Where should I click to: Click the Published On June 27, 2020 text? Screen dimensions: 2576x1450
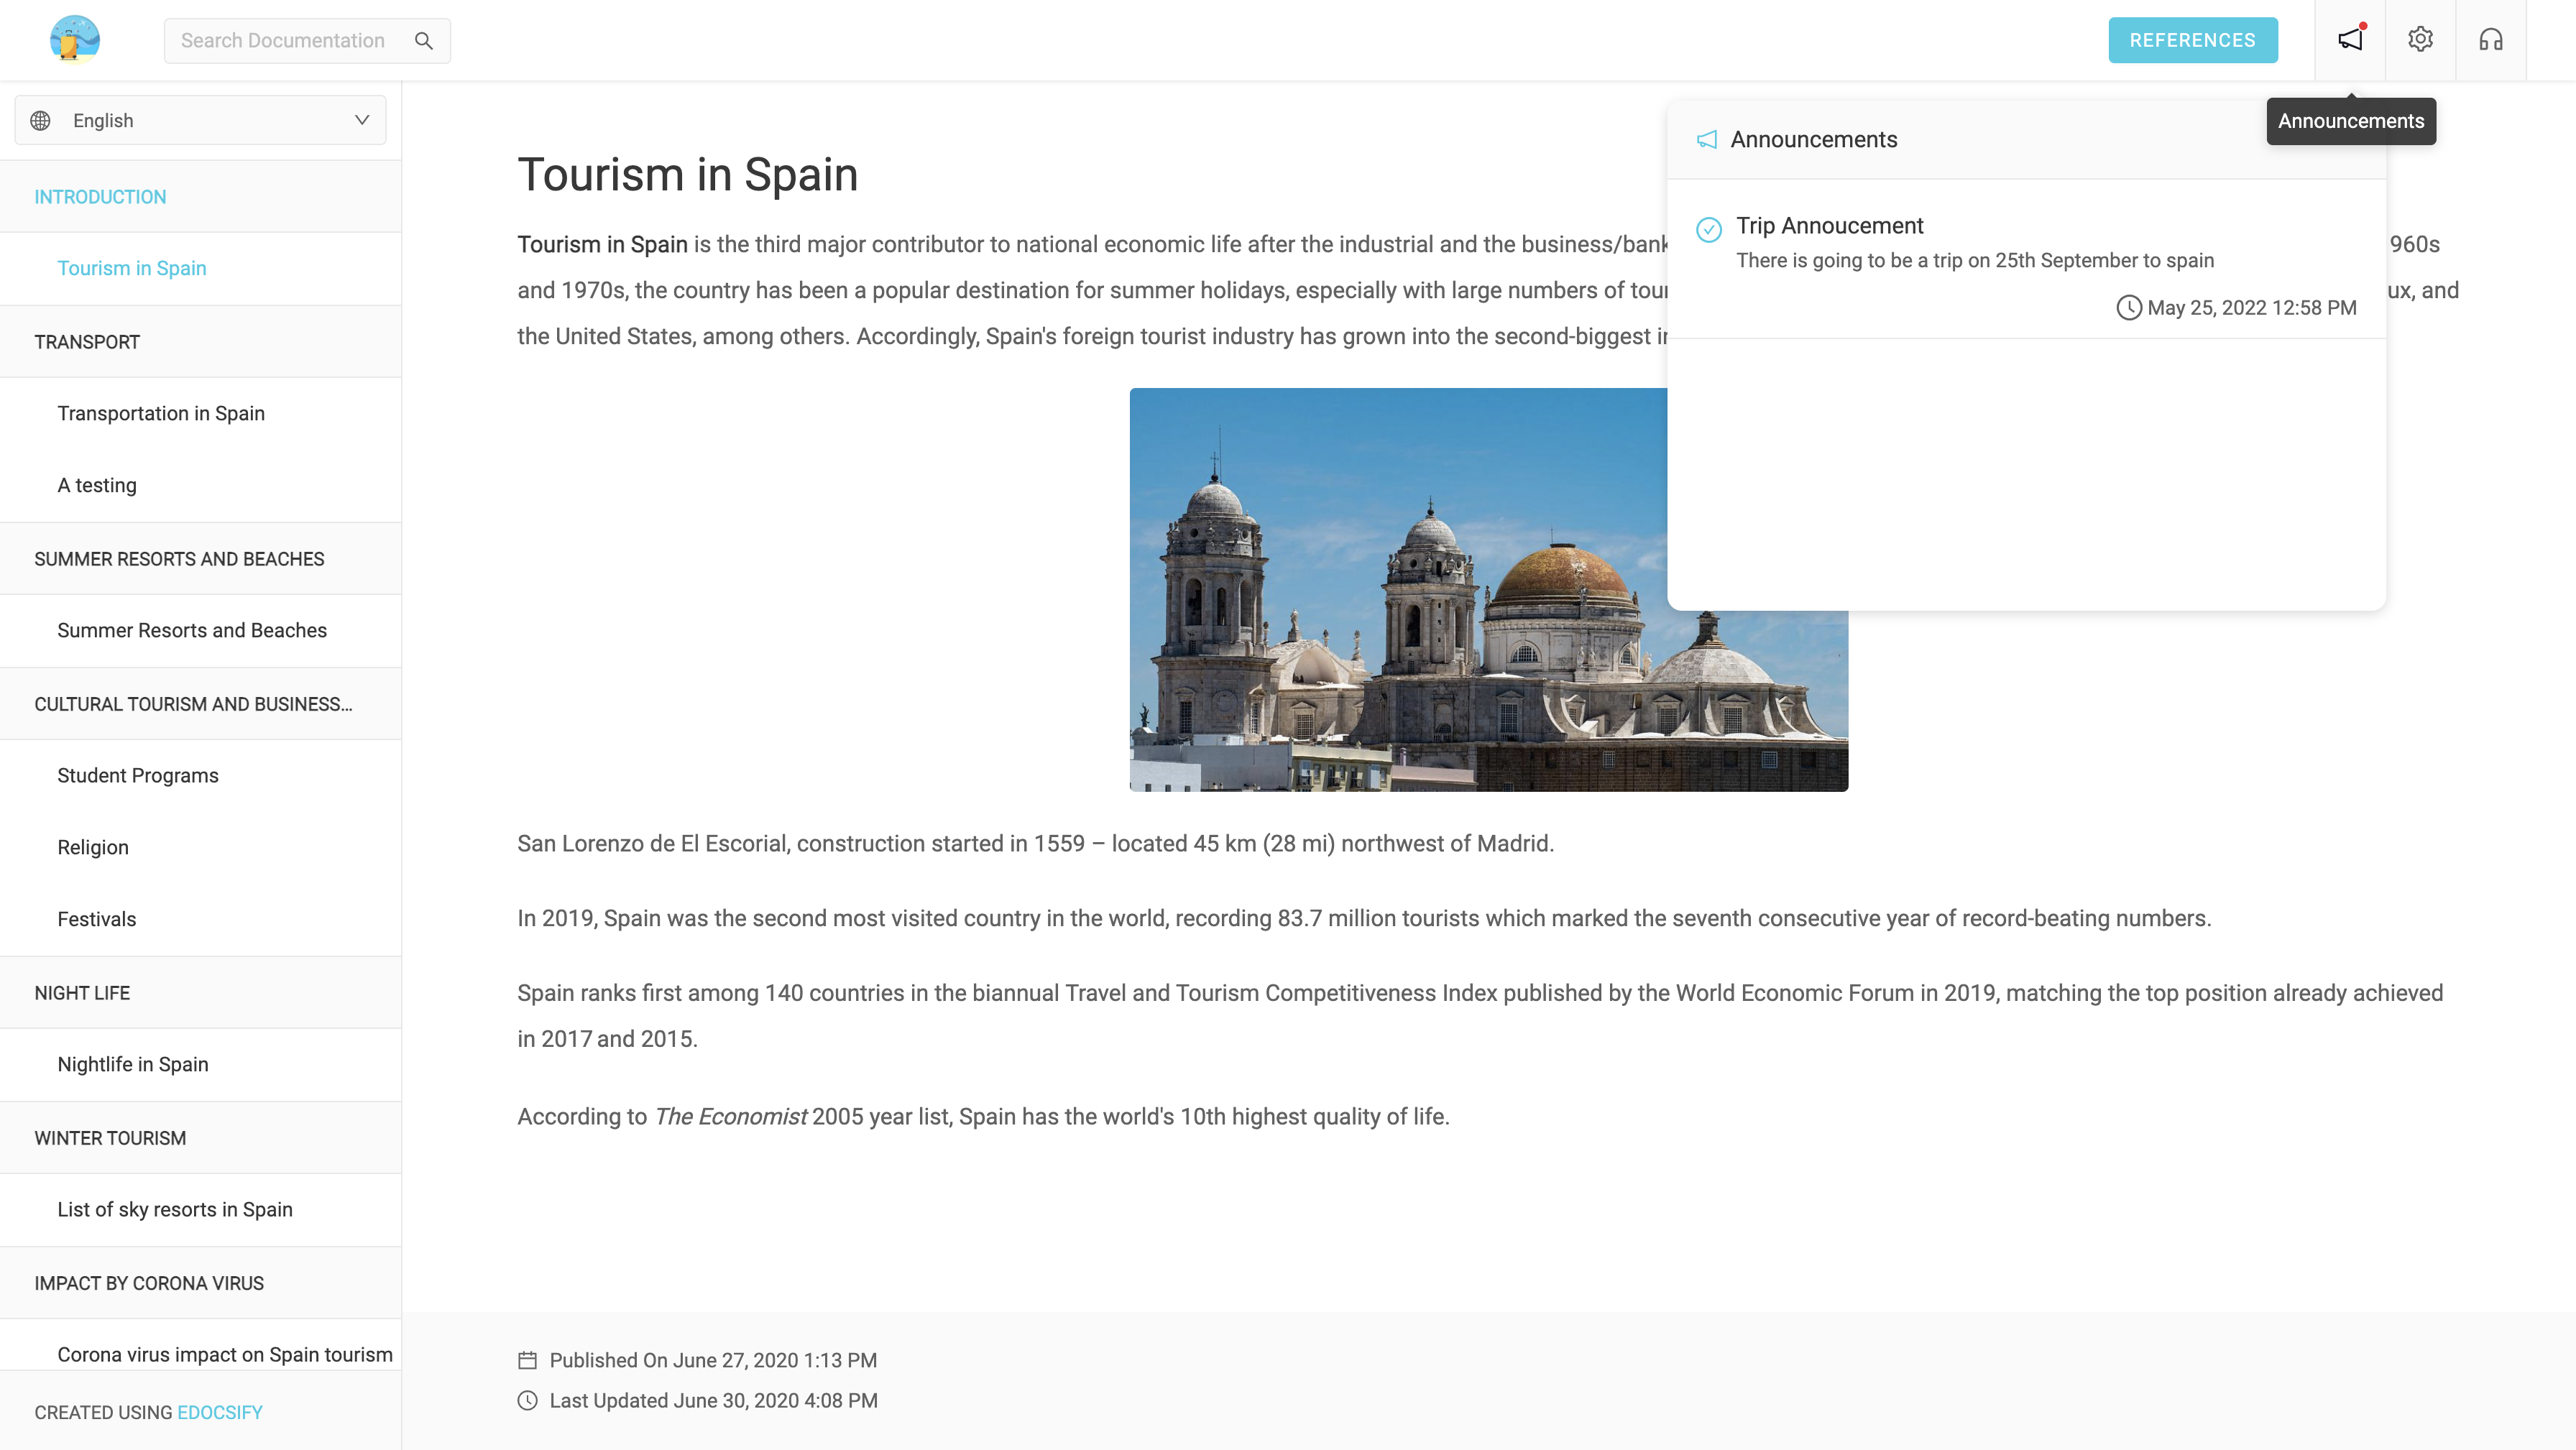click(x=713, y=1361)
